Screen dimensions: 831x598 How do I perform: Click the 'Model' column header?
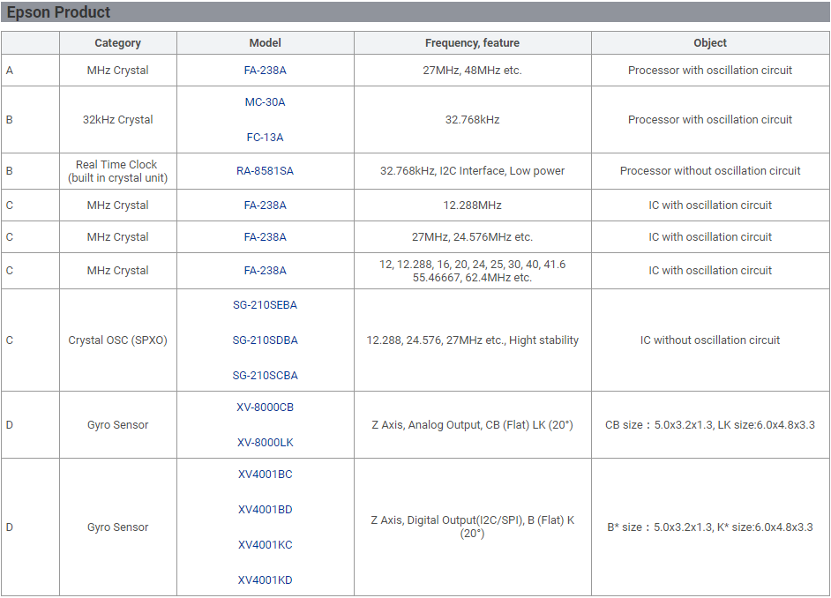coord(265,43)
